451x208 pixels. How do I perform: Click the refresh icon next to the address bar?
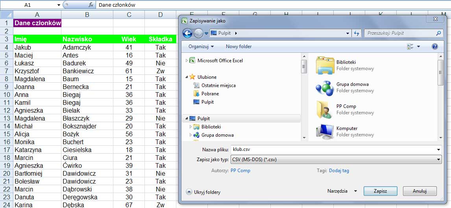[x=357, y=33]
